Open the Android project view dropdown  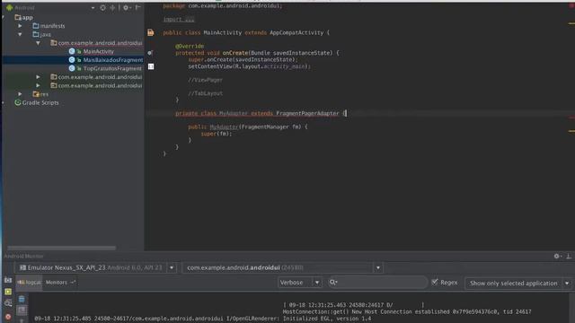(x=93, y=8)
